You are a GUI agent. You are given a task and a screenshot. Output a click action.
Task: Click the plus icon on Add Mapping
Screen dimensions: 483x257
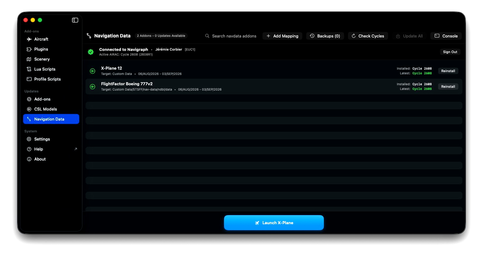point(268,36)
